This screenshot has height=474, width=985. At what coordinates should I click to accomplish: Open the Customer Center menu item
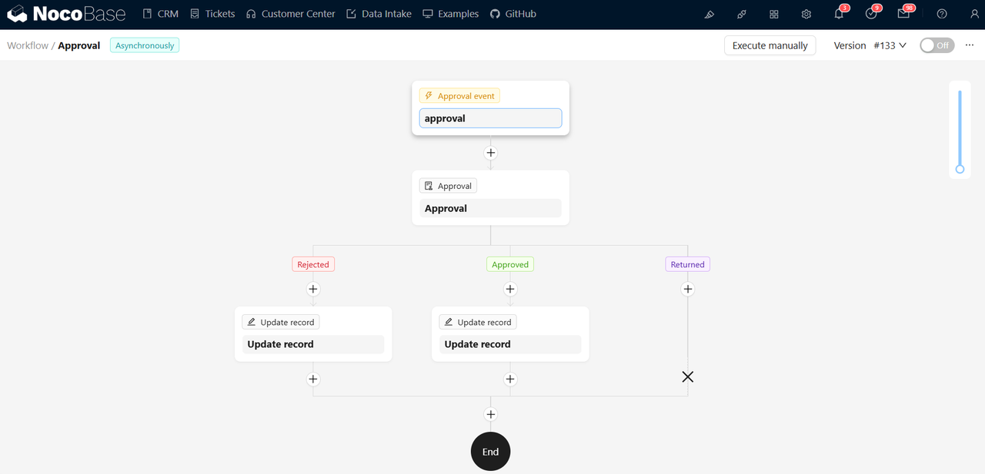[290, 14]
